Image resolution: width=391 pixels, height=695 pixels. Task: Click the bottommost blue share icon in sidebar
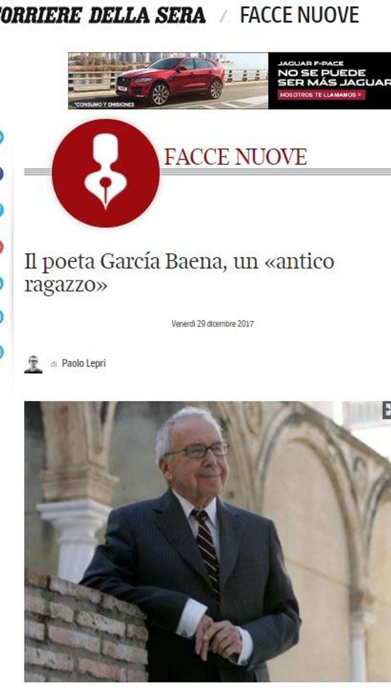1,352
